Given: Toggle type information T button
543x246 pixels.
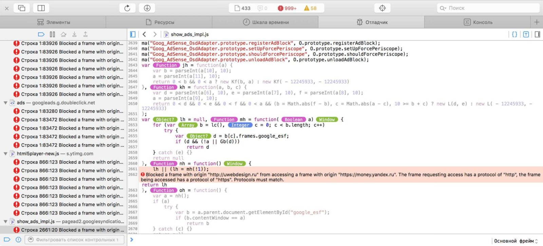Looking at the screenshot, I should coord(526,34).
